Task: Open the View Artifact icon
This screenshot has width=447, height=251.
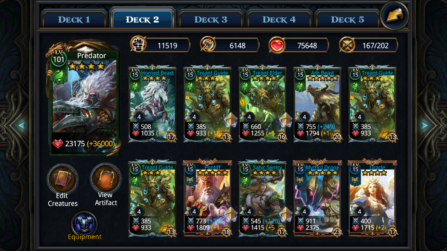Action: 106,179
